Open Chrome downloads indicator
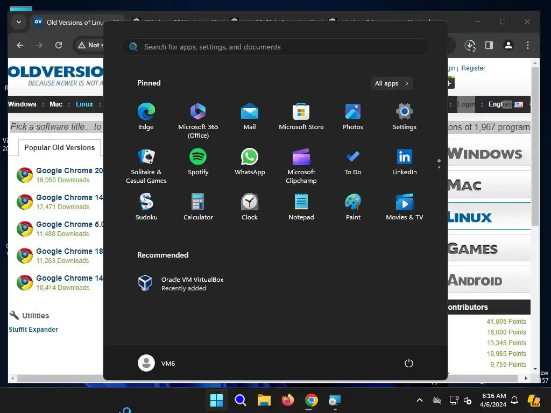551x413 pixels. pos(470,46)
